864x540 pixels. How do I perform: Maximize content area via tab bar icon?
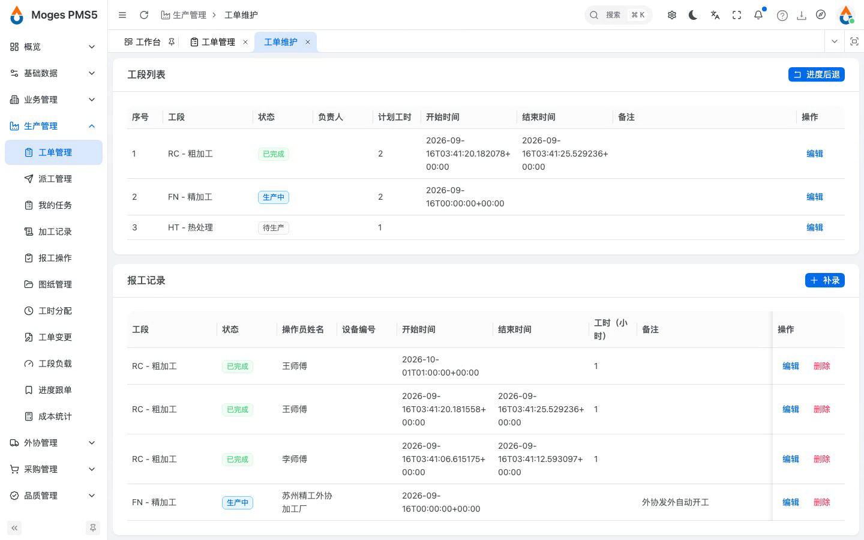click(x=854, y=41)
